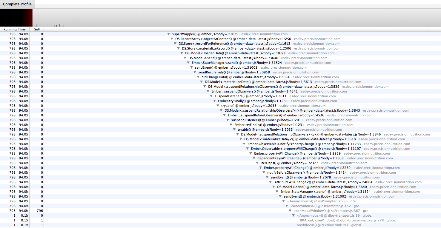The height and width of the screenshot is (228, 441).
Task: Select notifyBeforeObservers() row label
Action: (307, 172)
